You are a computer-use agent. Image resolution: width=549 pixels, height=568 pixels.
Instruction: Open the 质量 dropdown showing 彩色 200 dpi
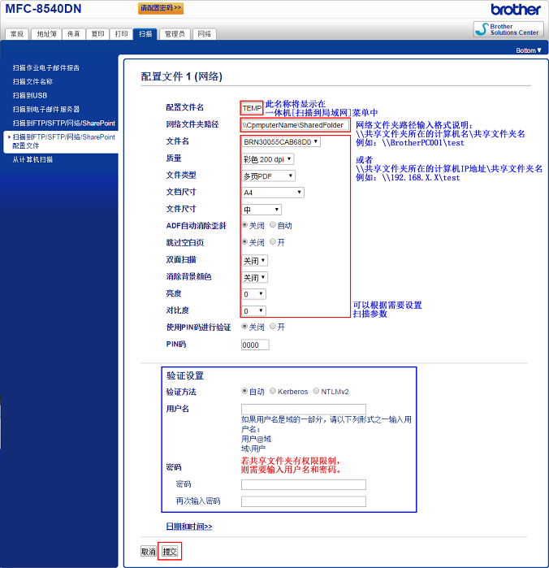267,158
